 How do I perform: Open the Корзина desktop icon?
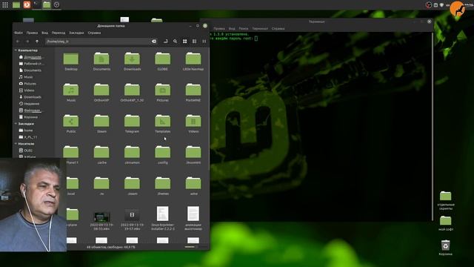pos(445,245)
